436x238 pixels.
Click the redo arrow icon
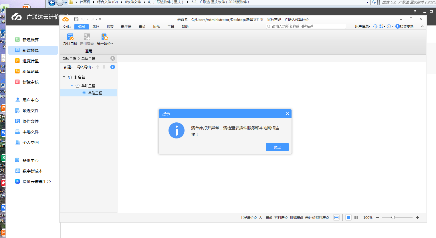pos(92,19)
